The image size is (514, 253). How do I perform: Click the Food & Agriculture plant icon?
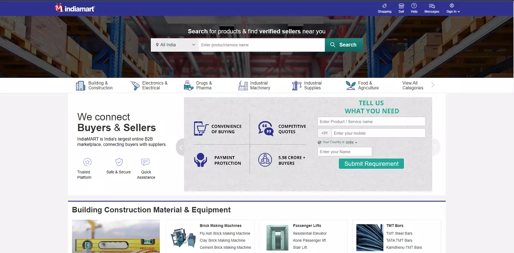pyautogui.click(x=350, y=85)
